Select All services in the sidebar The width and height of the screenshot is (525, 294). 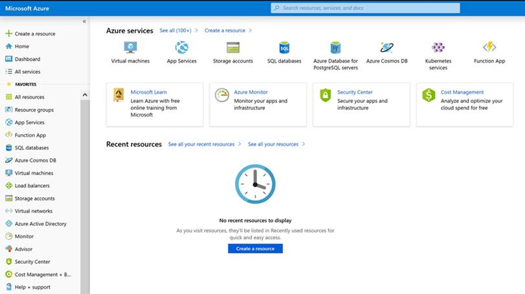(27, 72)
